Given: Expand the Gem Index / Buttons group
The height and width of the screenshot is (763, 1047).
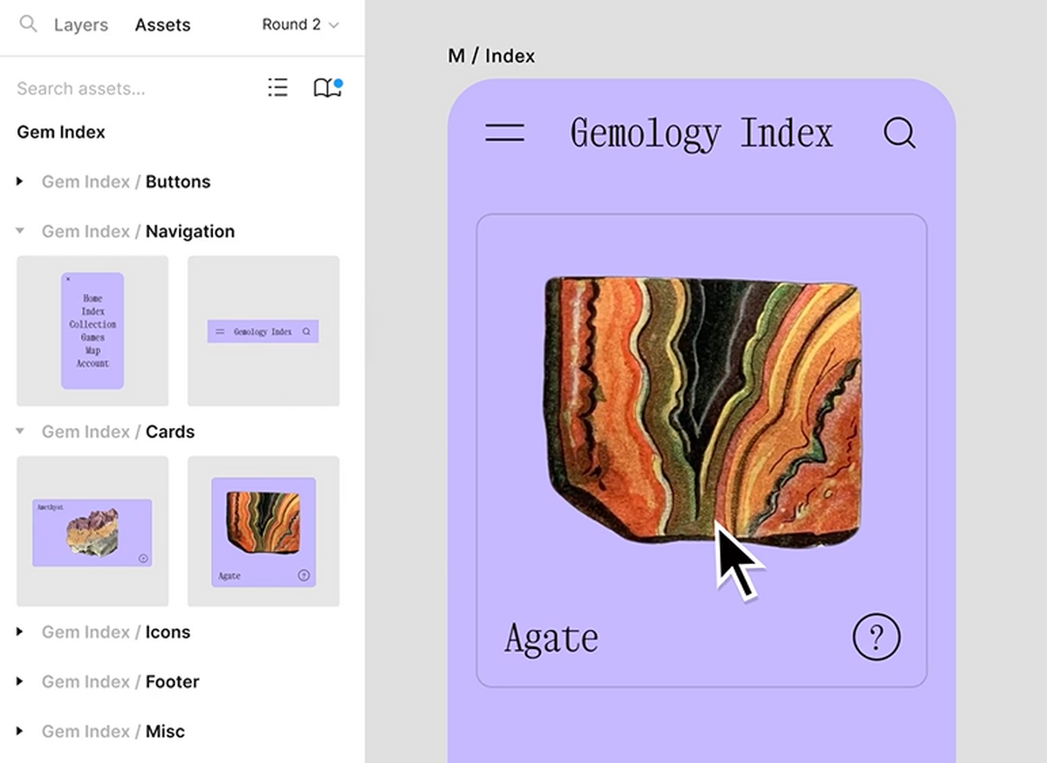Looking at the screenshot, I should click(x=20, y=182).
